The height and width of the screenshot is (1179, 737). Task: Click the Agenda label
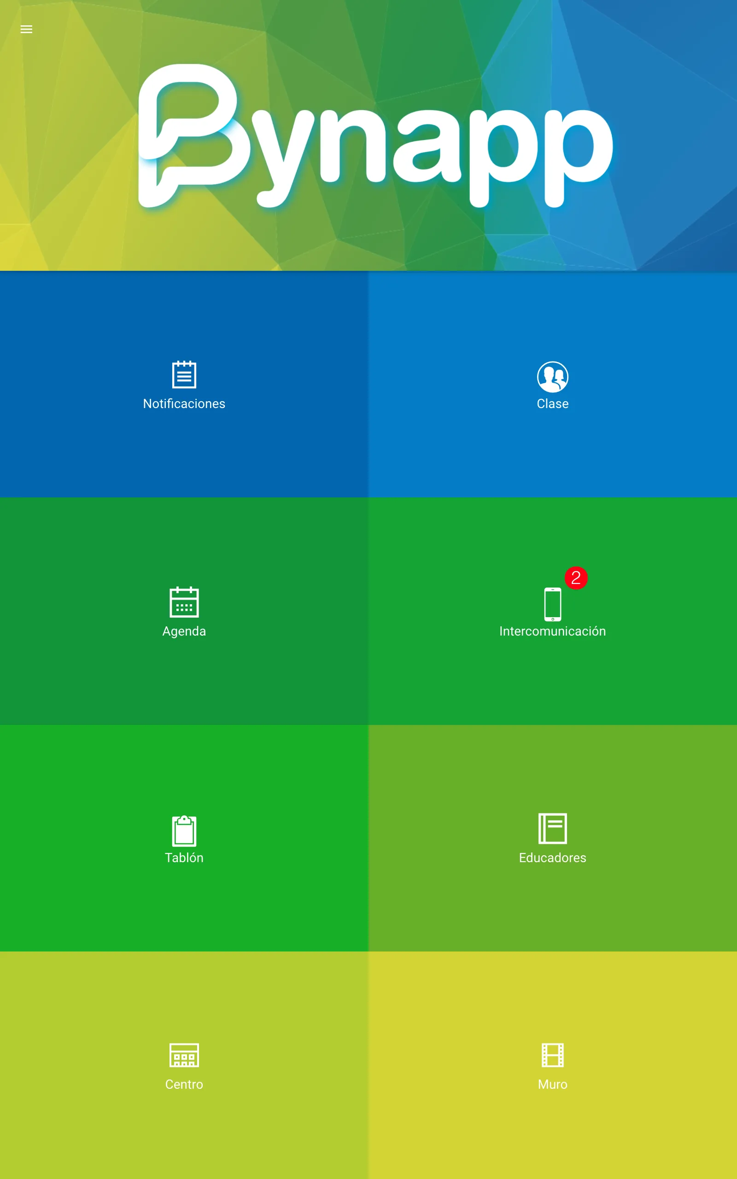point(184,631)
